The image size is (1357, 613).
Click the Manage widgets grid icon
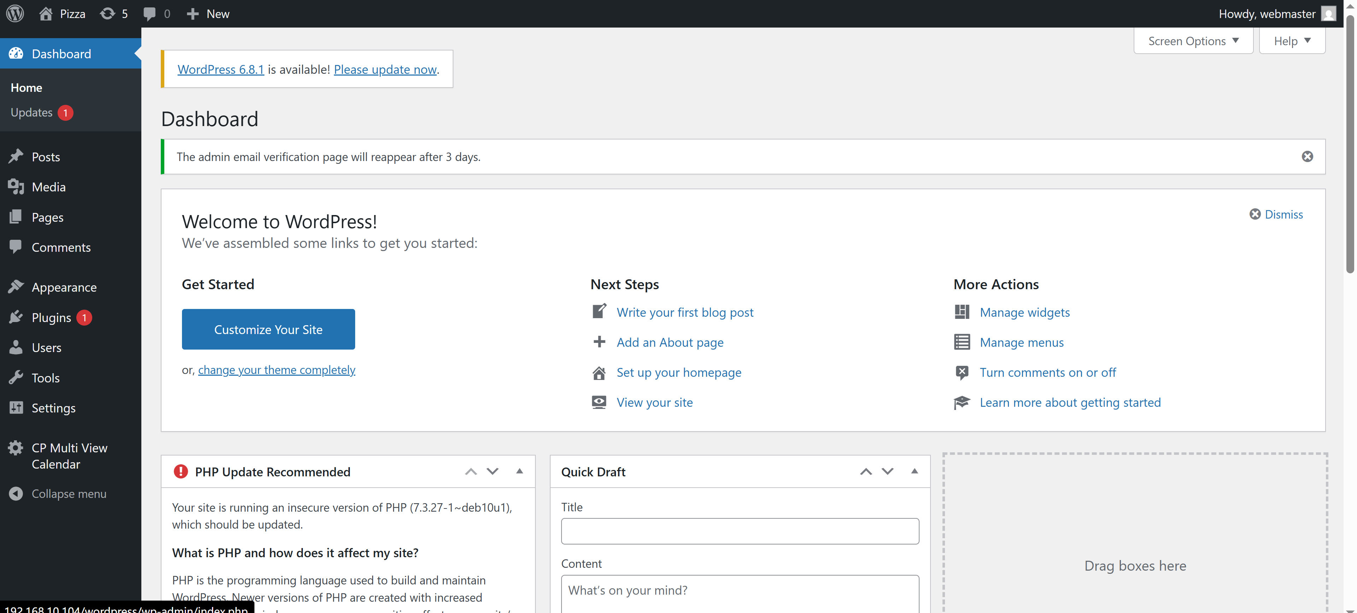(x=961, y=311)
